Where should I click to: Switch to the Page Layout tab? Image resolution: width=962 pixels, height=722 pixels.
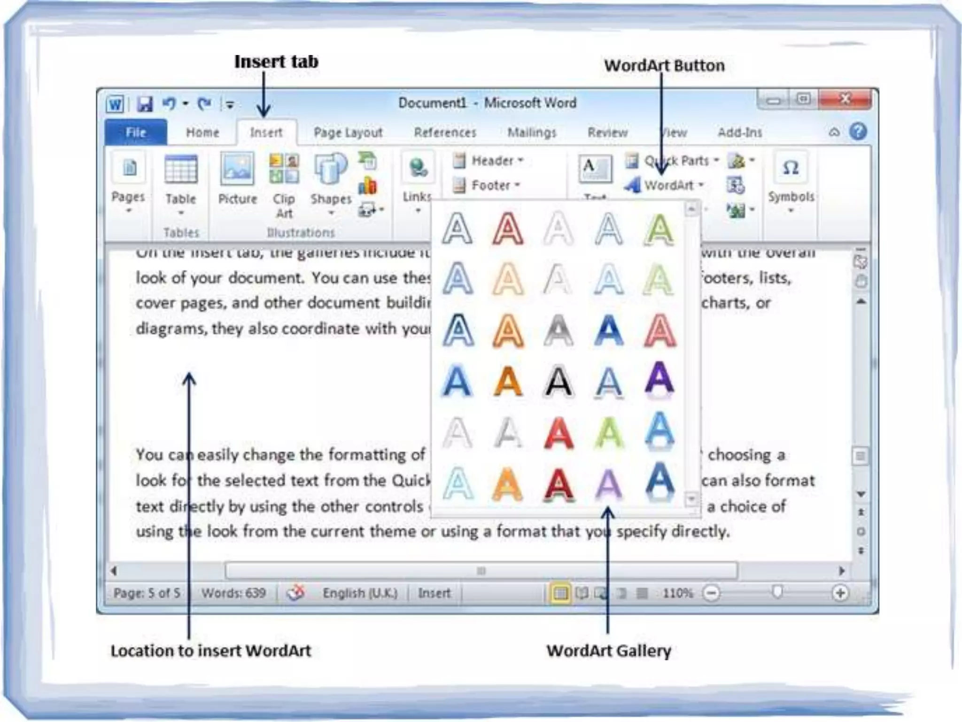pos(348,133)
